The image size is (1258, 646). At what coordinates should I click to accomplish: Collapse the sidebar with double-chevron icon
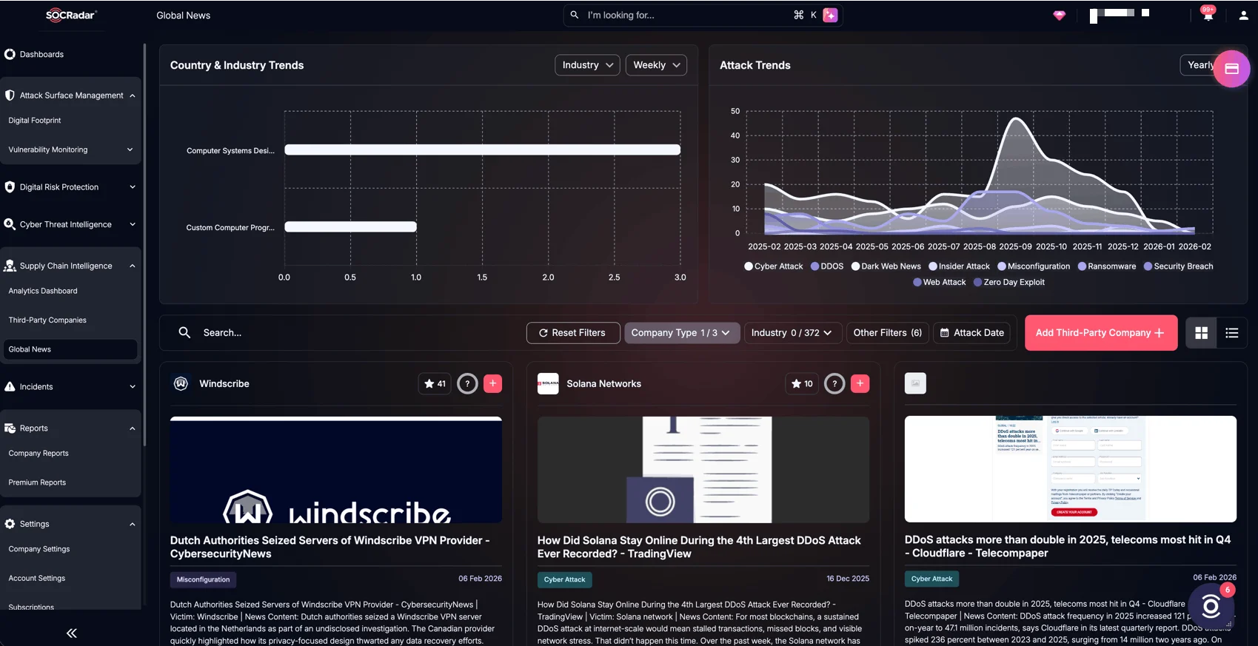(72, 633)
